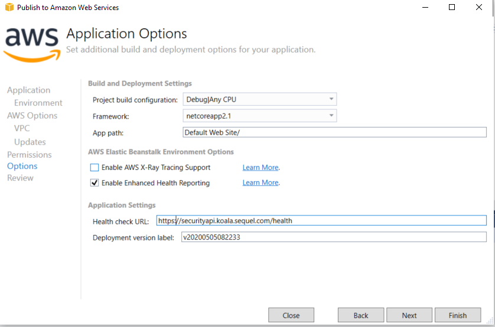Image resolution: width=495 pixels, height=327 pixels.
Task: Click the Next button
Action: 409,315
